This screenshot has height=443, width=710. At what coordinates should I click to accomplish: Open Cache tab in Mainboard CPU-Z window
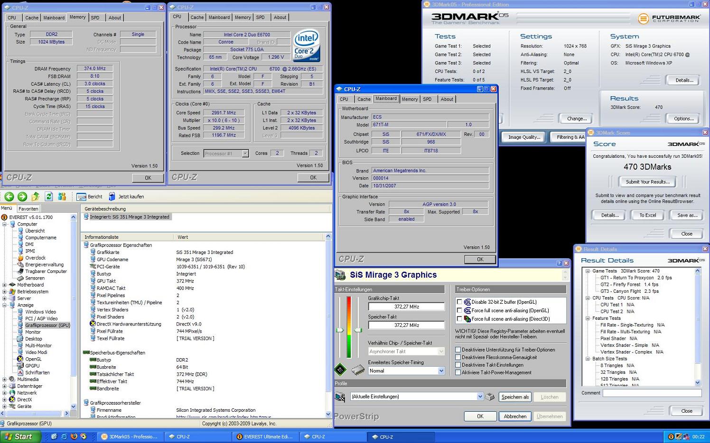(364, 99)
